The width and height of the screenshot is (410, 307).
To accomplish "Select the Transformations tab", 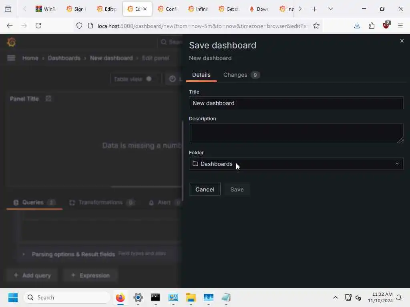I will point(102,202).
